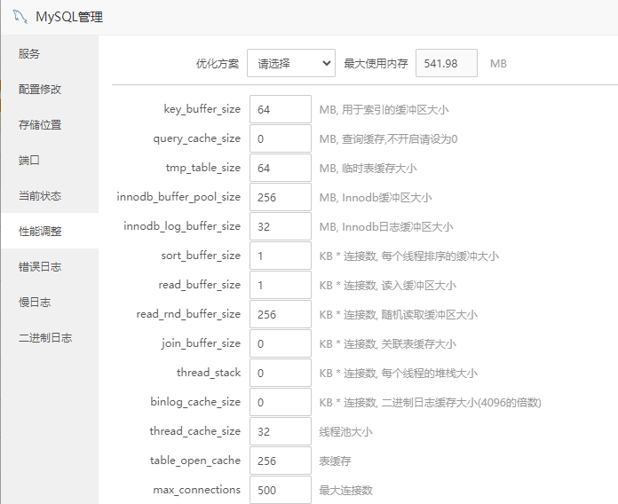Open the 错误日志 tab
618x504 pixels.
50,266
